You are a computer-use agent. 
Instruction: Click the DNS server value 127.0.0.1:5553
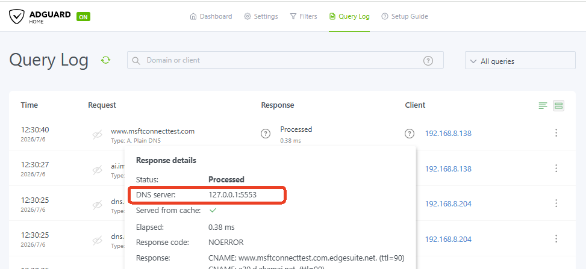point(232,194)
